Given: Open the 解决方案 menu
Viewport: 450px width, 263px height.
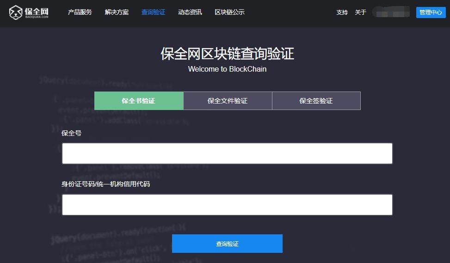Looking at the screenshot, I should (117, 12).
